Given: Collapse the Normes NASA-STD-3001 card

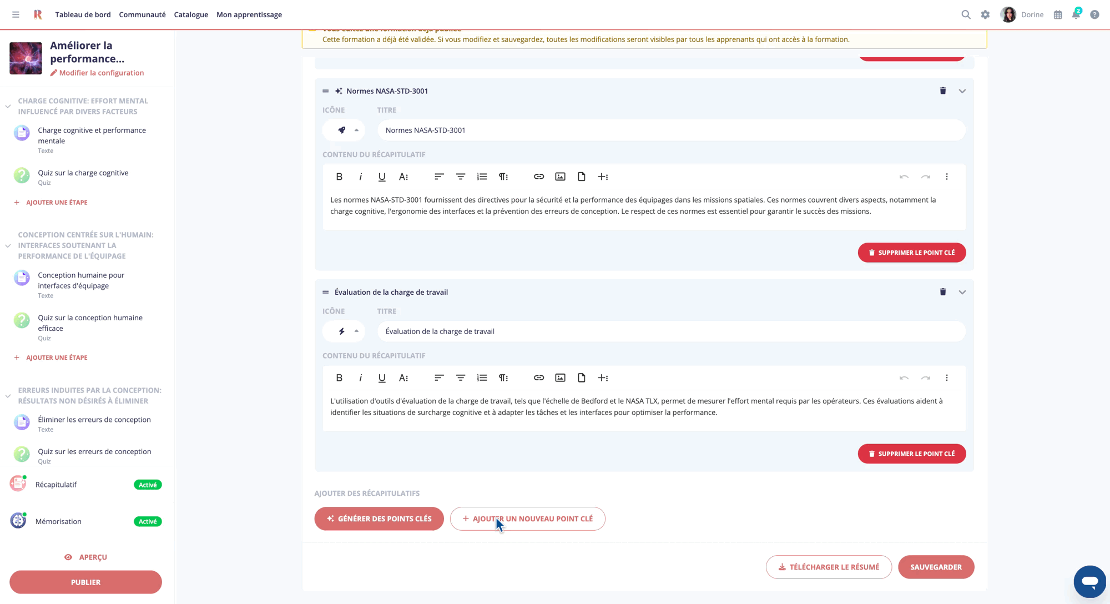Looking at the screenshot, I should [x=962, y=91].
